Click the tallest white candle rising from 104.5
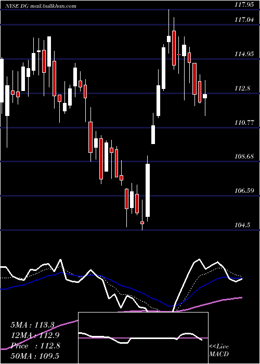This screenshot has width=260, height=364. (148, 190)
